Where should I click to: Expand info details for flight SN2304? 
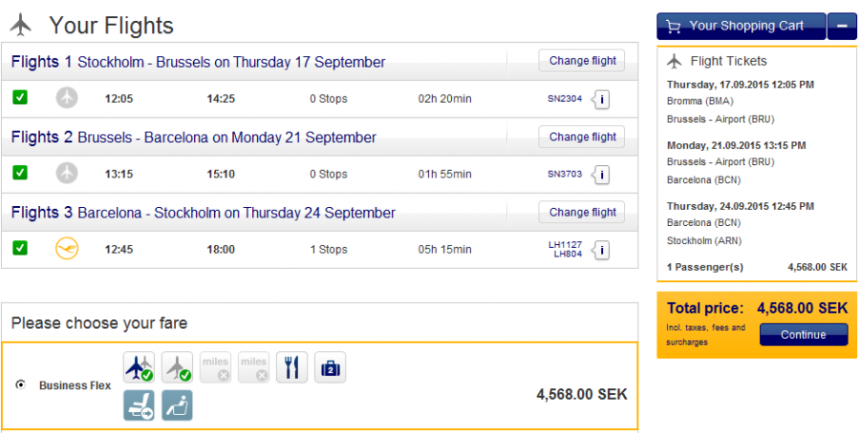pos(603,98)
